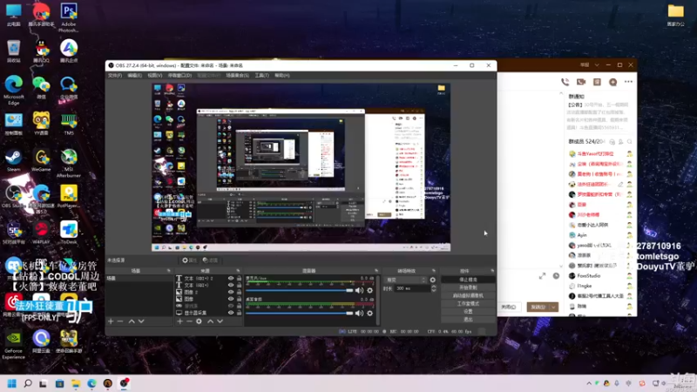
Task: Open GeForce Experience desktop shortcut
Action: click(x=13, y=344)
